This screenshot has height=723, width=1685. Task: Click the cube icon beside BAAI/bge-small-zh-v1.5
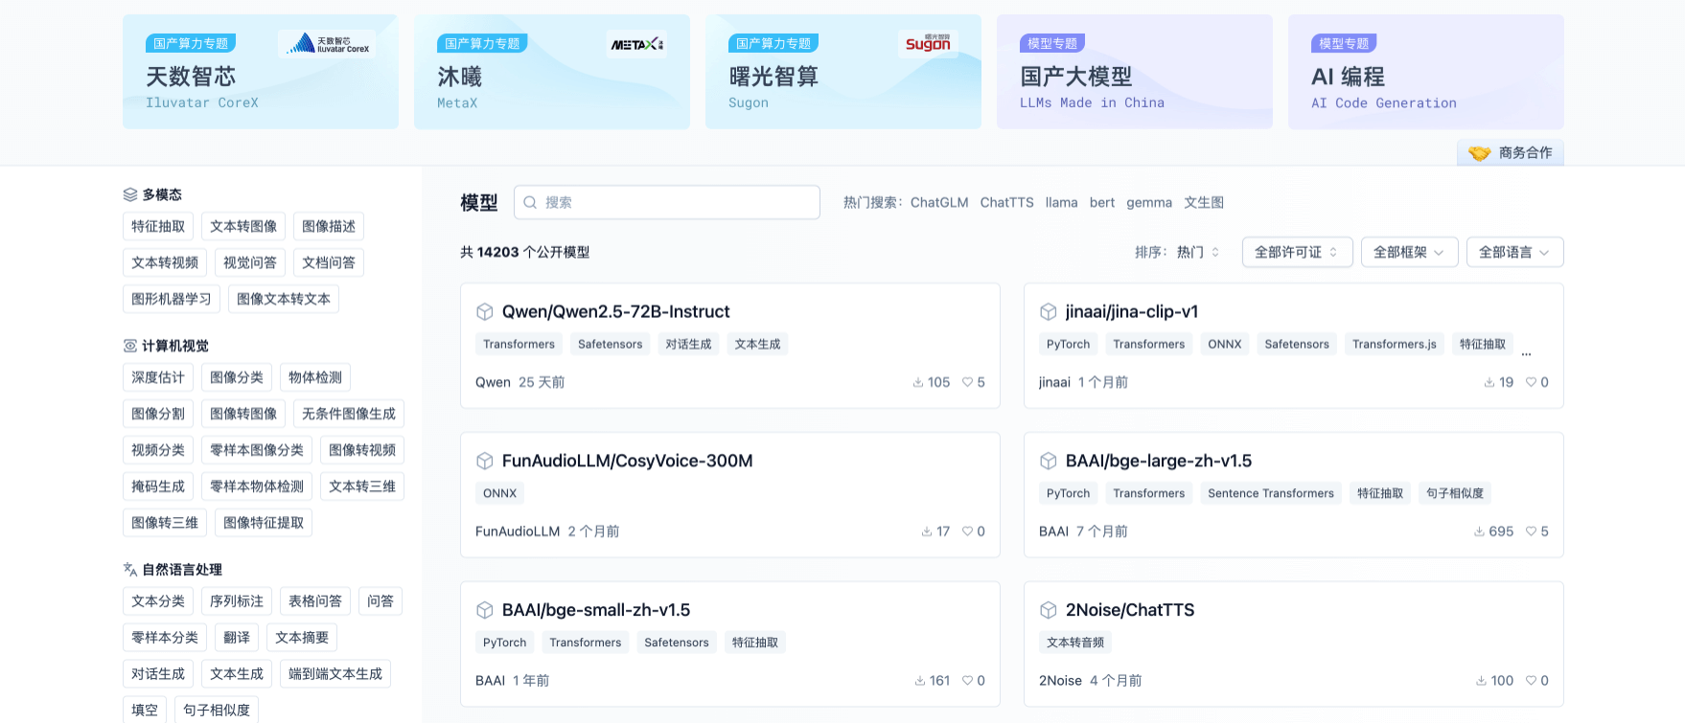(485, 611)
